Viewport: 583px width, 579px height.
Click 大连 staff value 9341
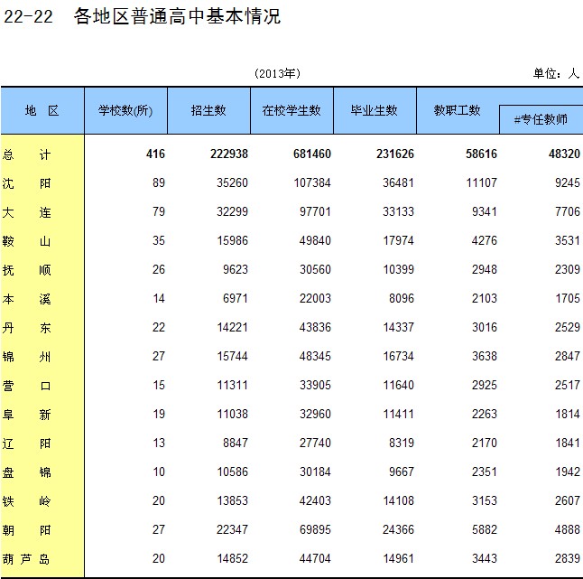(485, 211)
